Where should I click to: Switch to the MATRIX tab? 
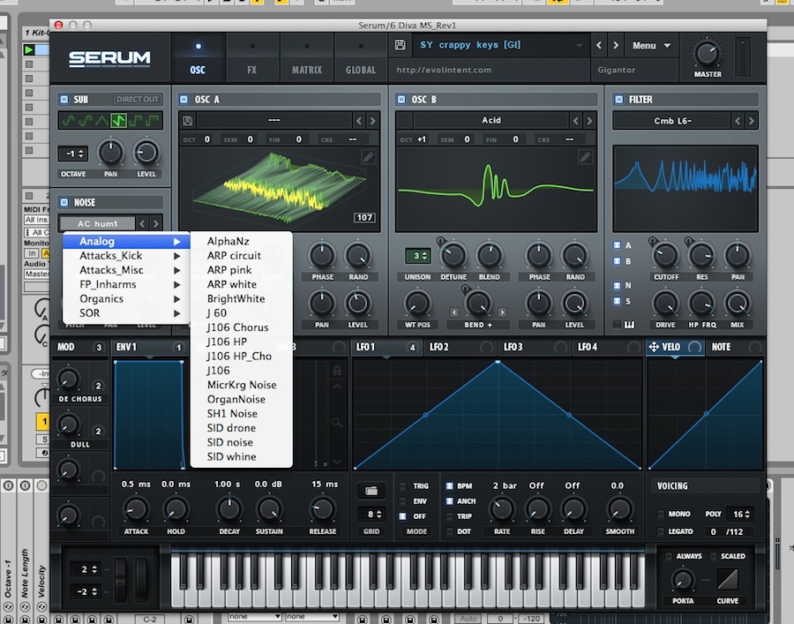click(x=307, y=57)
